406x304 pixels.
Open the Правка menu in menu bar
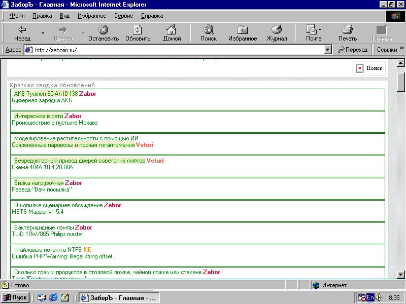coord(42,16)
